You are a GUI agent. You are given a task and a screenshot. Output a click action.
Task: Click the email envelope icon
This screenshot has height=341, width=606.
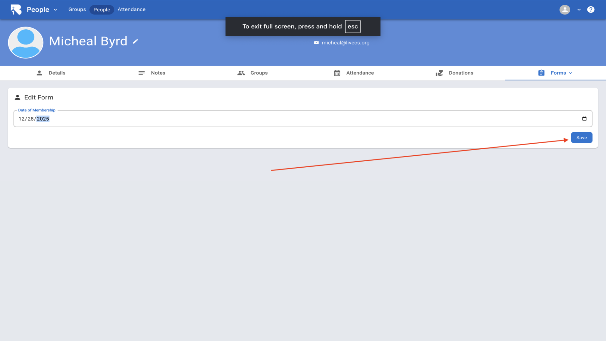click(316, 43)
